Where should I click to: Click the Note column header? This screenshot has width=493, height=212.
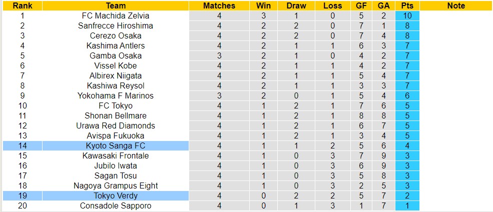456,6
